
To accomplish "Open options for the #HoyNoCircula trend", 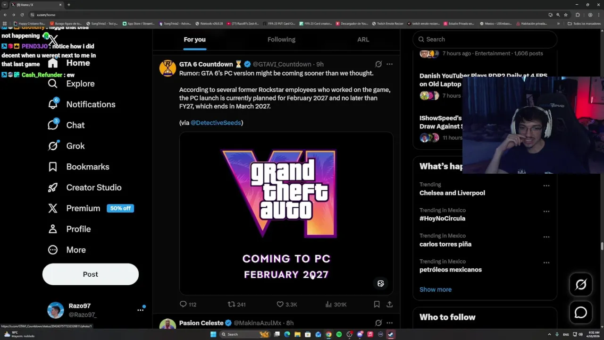I will pyautogui.click(x=546, y=211).
